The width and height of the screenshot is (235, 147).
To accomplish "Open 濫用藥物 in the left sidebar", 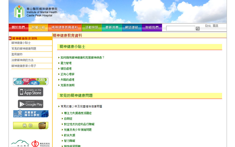I will (17, 54).
